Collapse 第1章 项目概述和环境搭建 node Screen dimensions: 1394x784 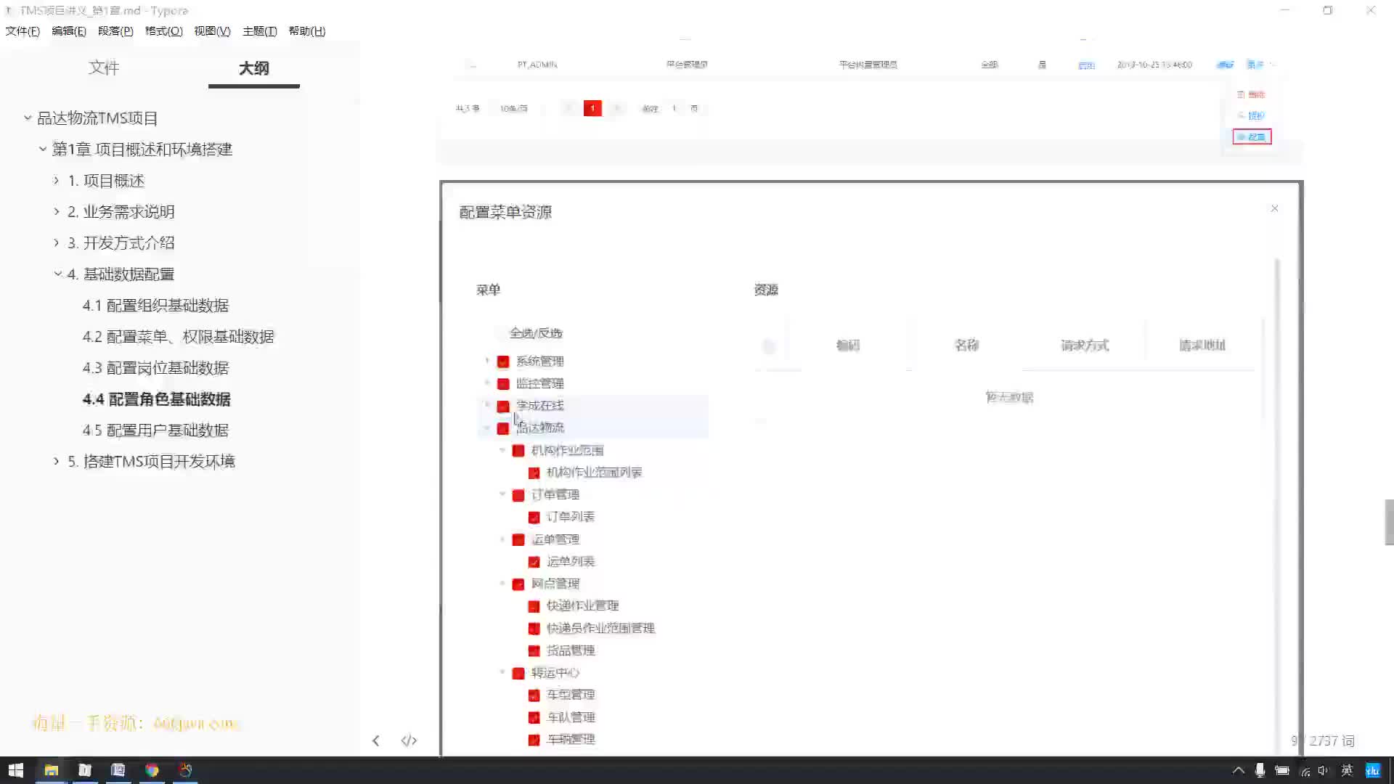click(43, 149)
